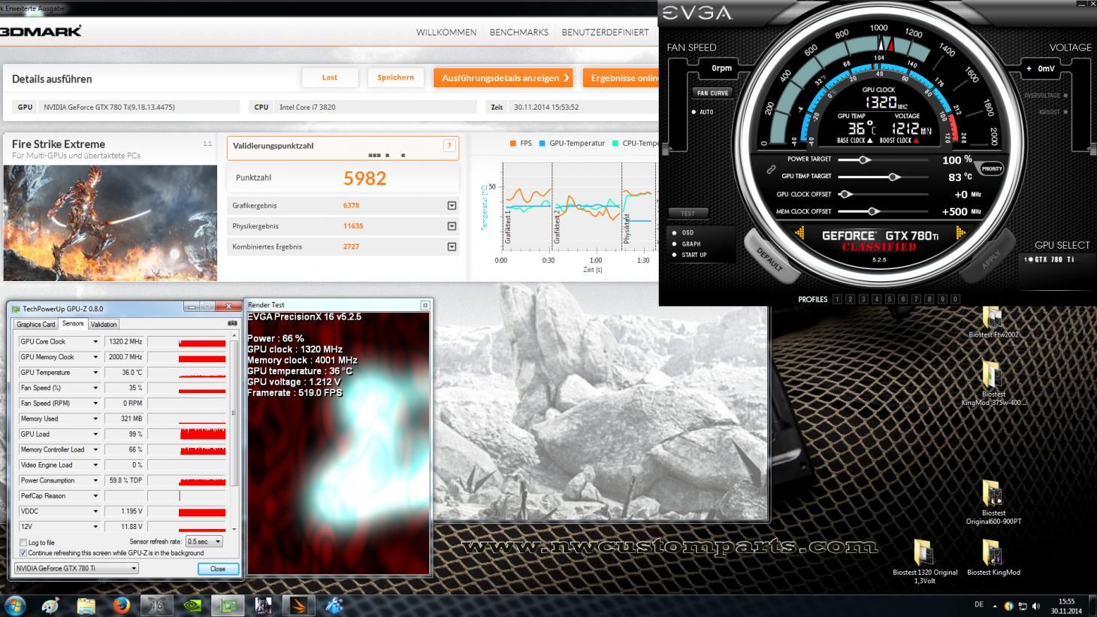Expand the Physikergebnis result details
Image resolution: width=1097 pixels, height=617 pixels.
[x=452, y=226]
